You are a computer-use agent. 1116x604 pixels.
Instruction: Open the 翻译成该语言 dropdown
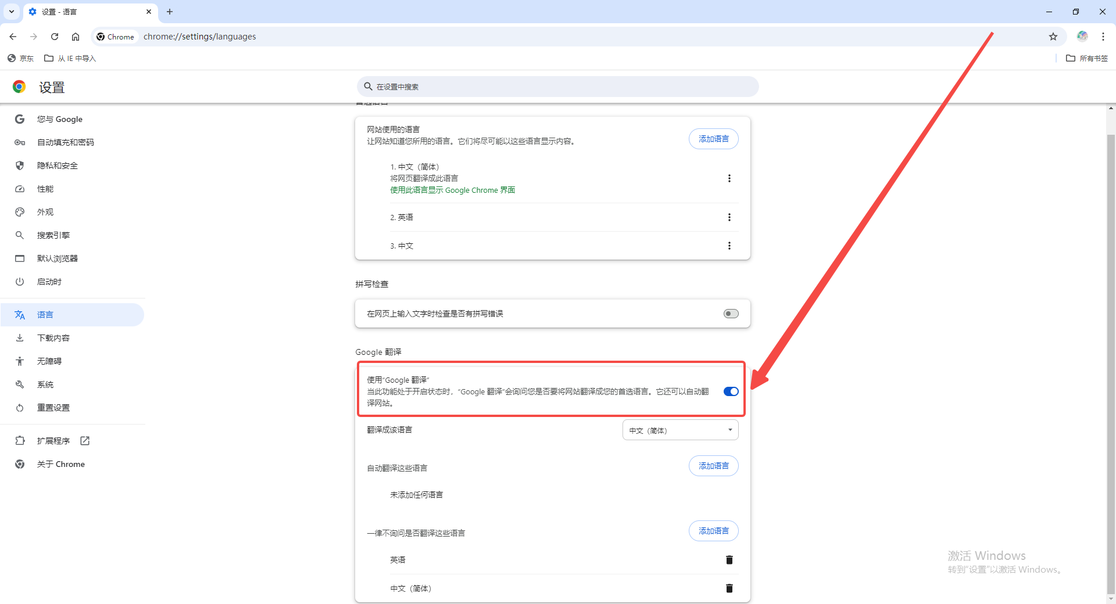tap(681, 430)
